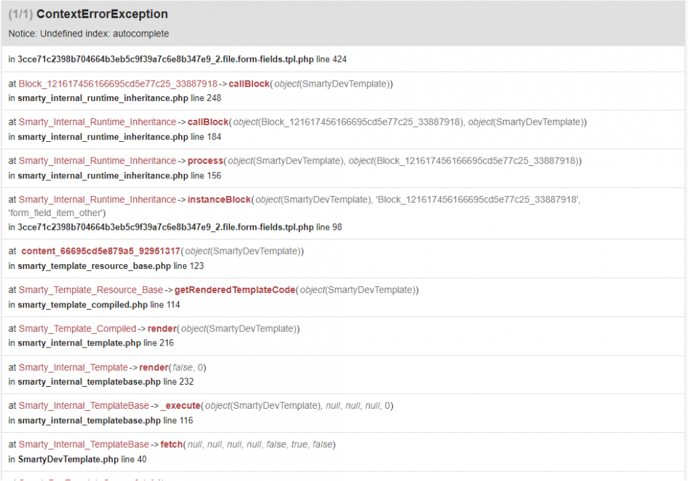
Task: Click smarty_template_compiled.php line 114
Action: tap(98, 305)
